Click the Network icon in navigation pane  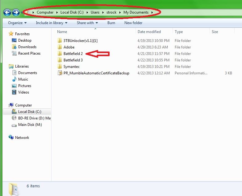[11, 138]
